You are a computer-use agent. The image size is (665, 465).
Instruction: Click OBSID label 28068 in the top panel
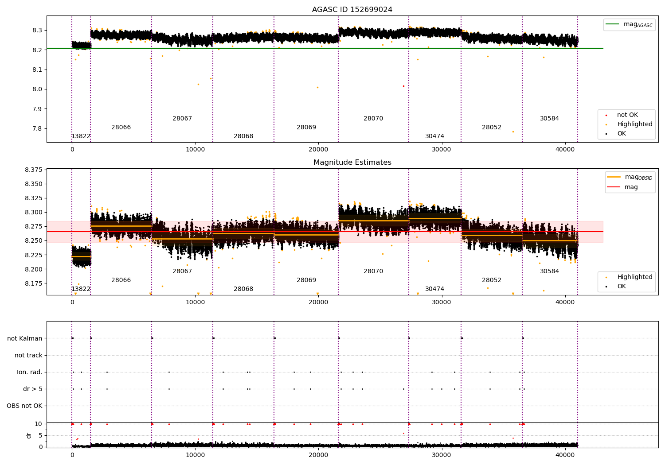[243, 136]
